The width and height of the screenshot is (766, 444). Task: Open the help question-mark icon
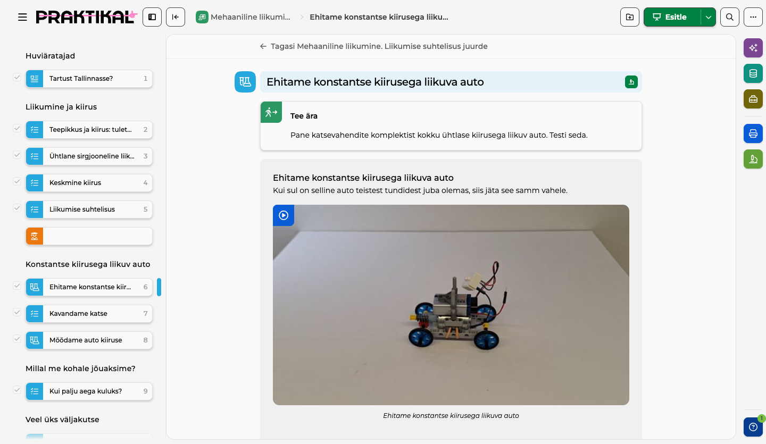point(753,427)
